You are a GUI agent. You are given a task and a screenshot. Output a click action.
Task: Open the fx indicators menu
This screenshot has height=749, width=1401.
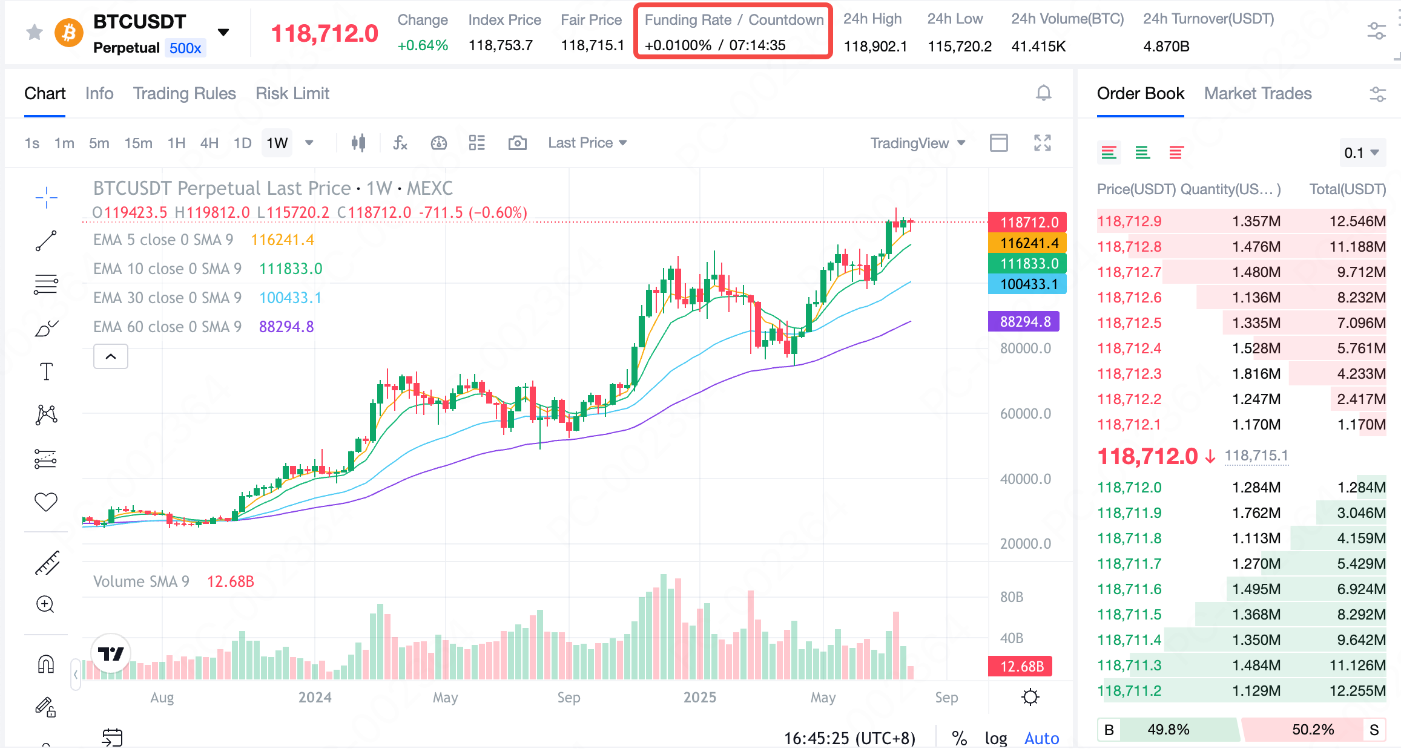[x=400, y=143]
